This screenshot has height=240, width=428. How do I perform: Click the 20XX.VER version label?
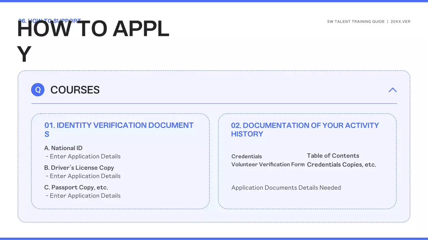pos(400,22)
